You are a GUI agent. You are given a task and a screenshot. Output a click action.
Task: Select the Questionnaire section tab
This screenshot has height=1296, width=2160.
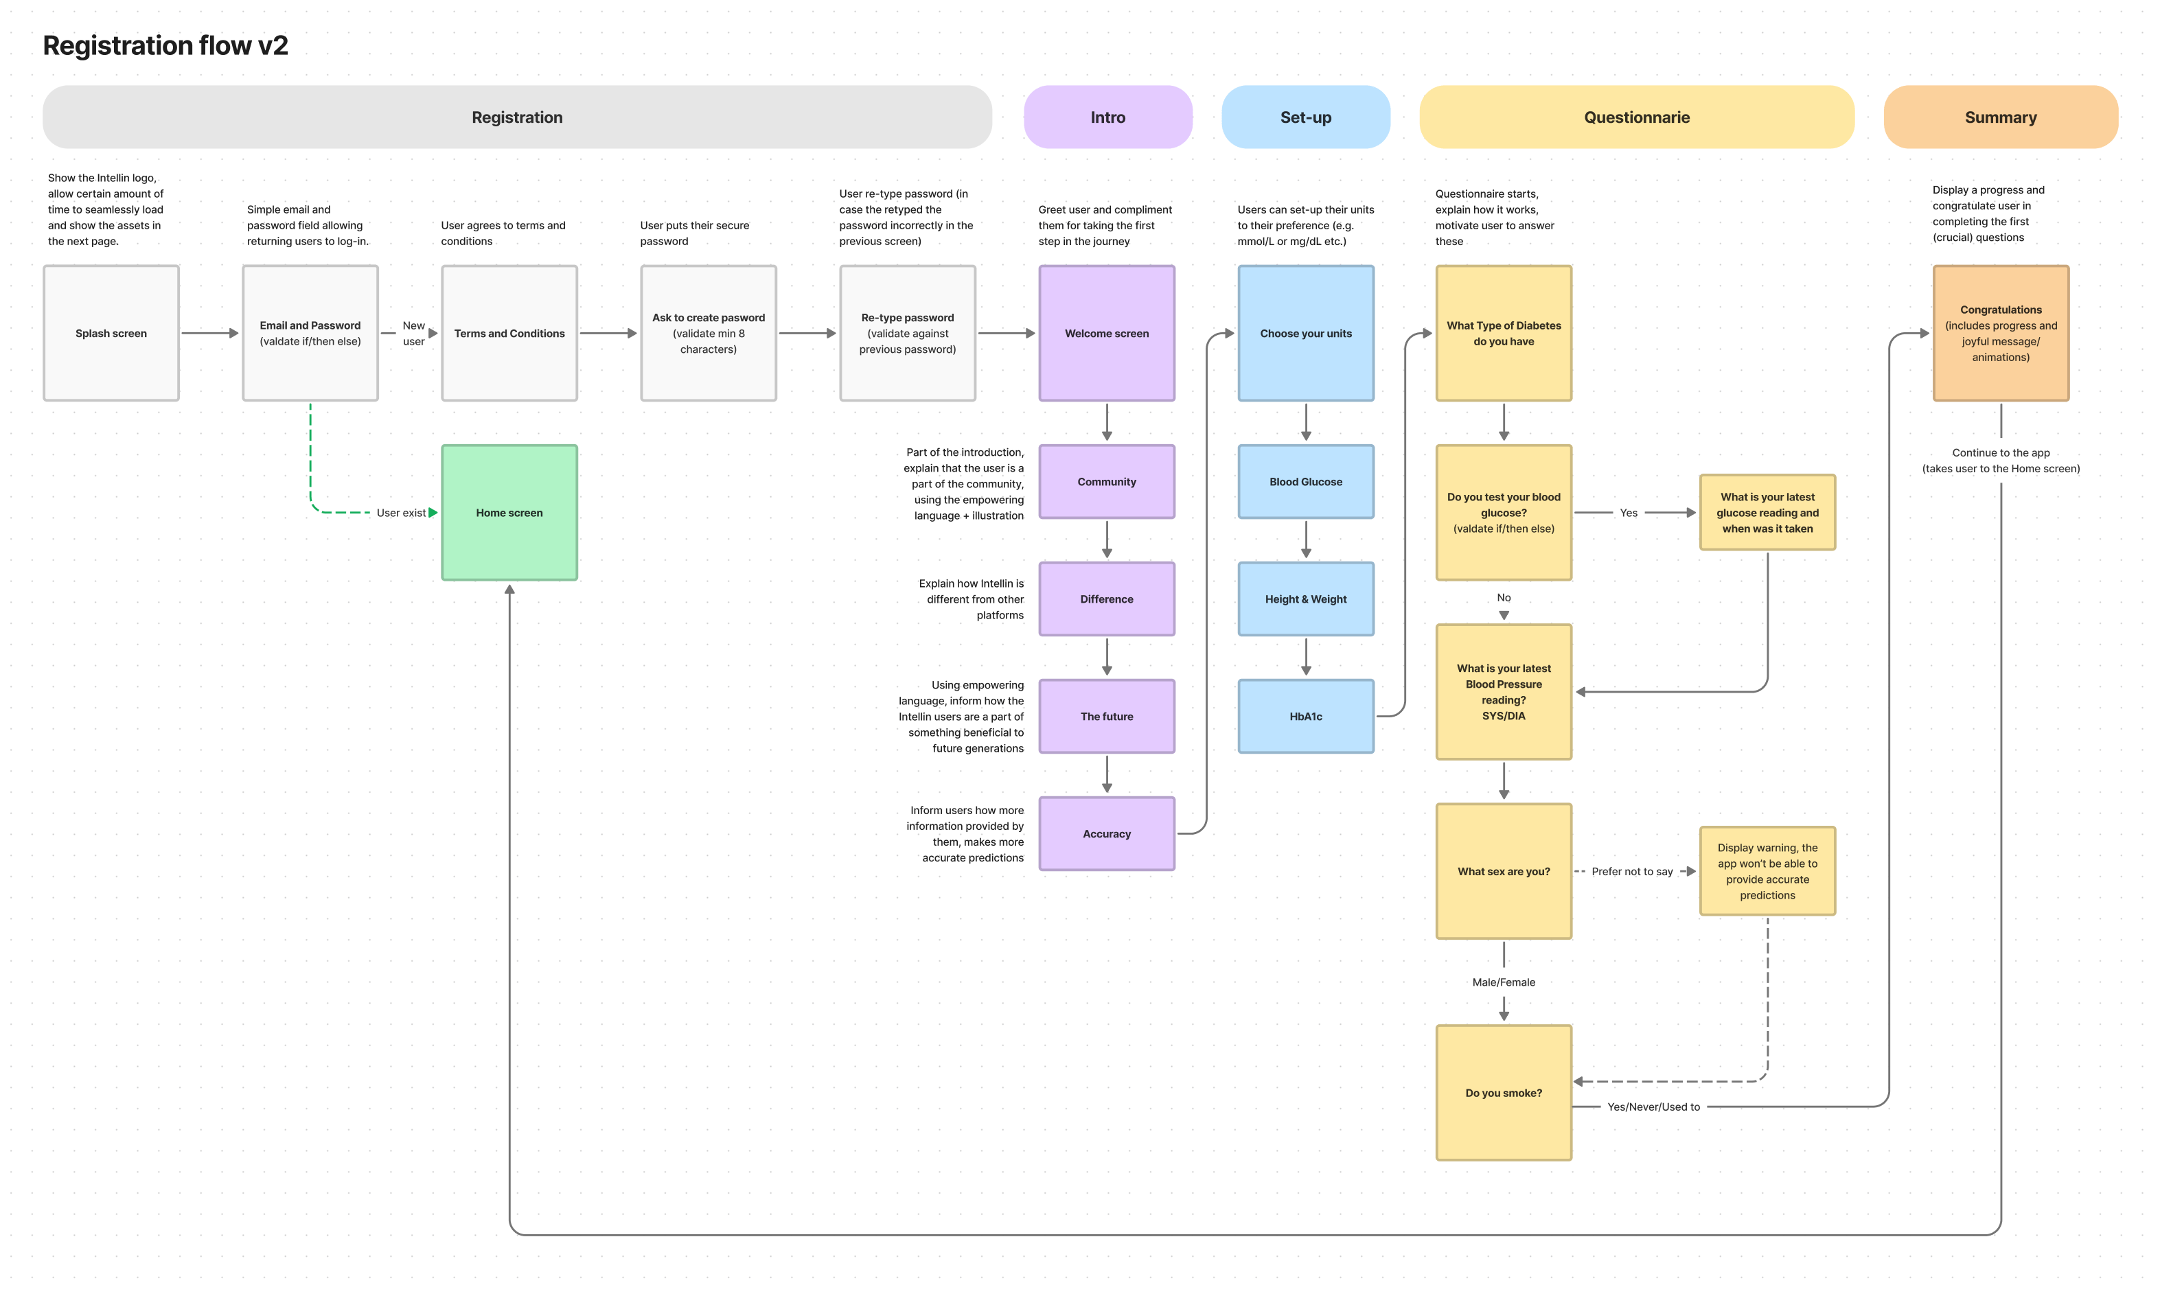point(1635,116)
